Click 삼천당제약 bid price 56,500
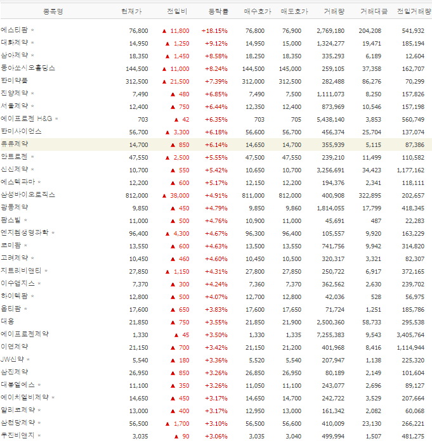432x441 pixels. (x=255, y=424)
